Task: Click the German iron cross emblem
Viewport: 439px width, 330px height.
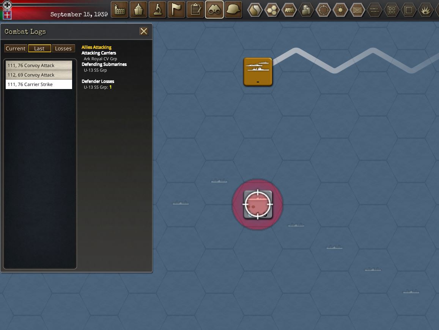Action: (7, 5)
